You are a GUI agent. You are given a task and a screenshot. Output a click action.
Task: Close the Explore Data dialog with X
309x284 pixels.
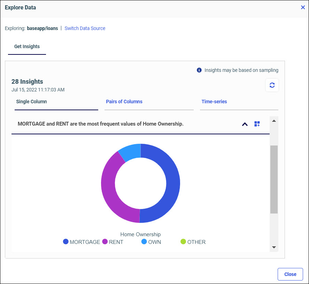(303, 7)
